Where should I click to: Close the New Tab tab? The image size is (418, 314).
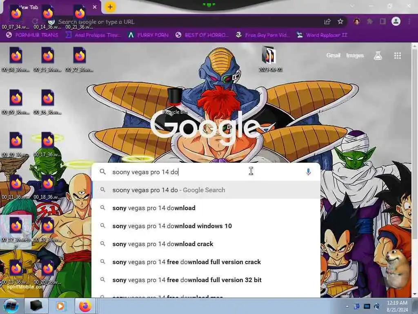coord(95,7)
